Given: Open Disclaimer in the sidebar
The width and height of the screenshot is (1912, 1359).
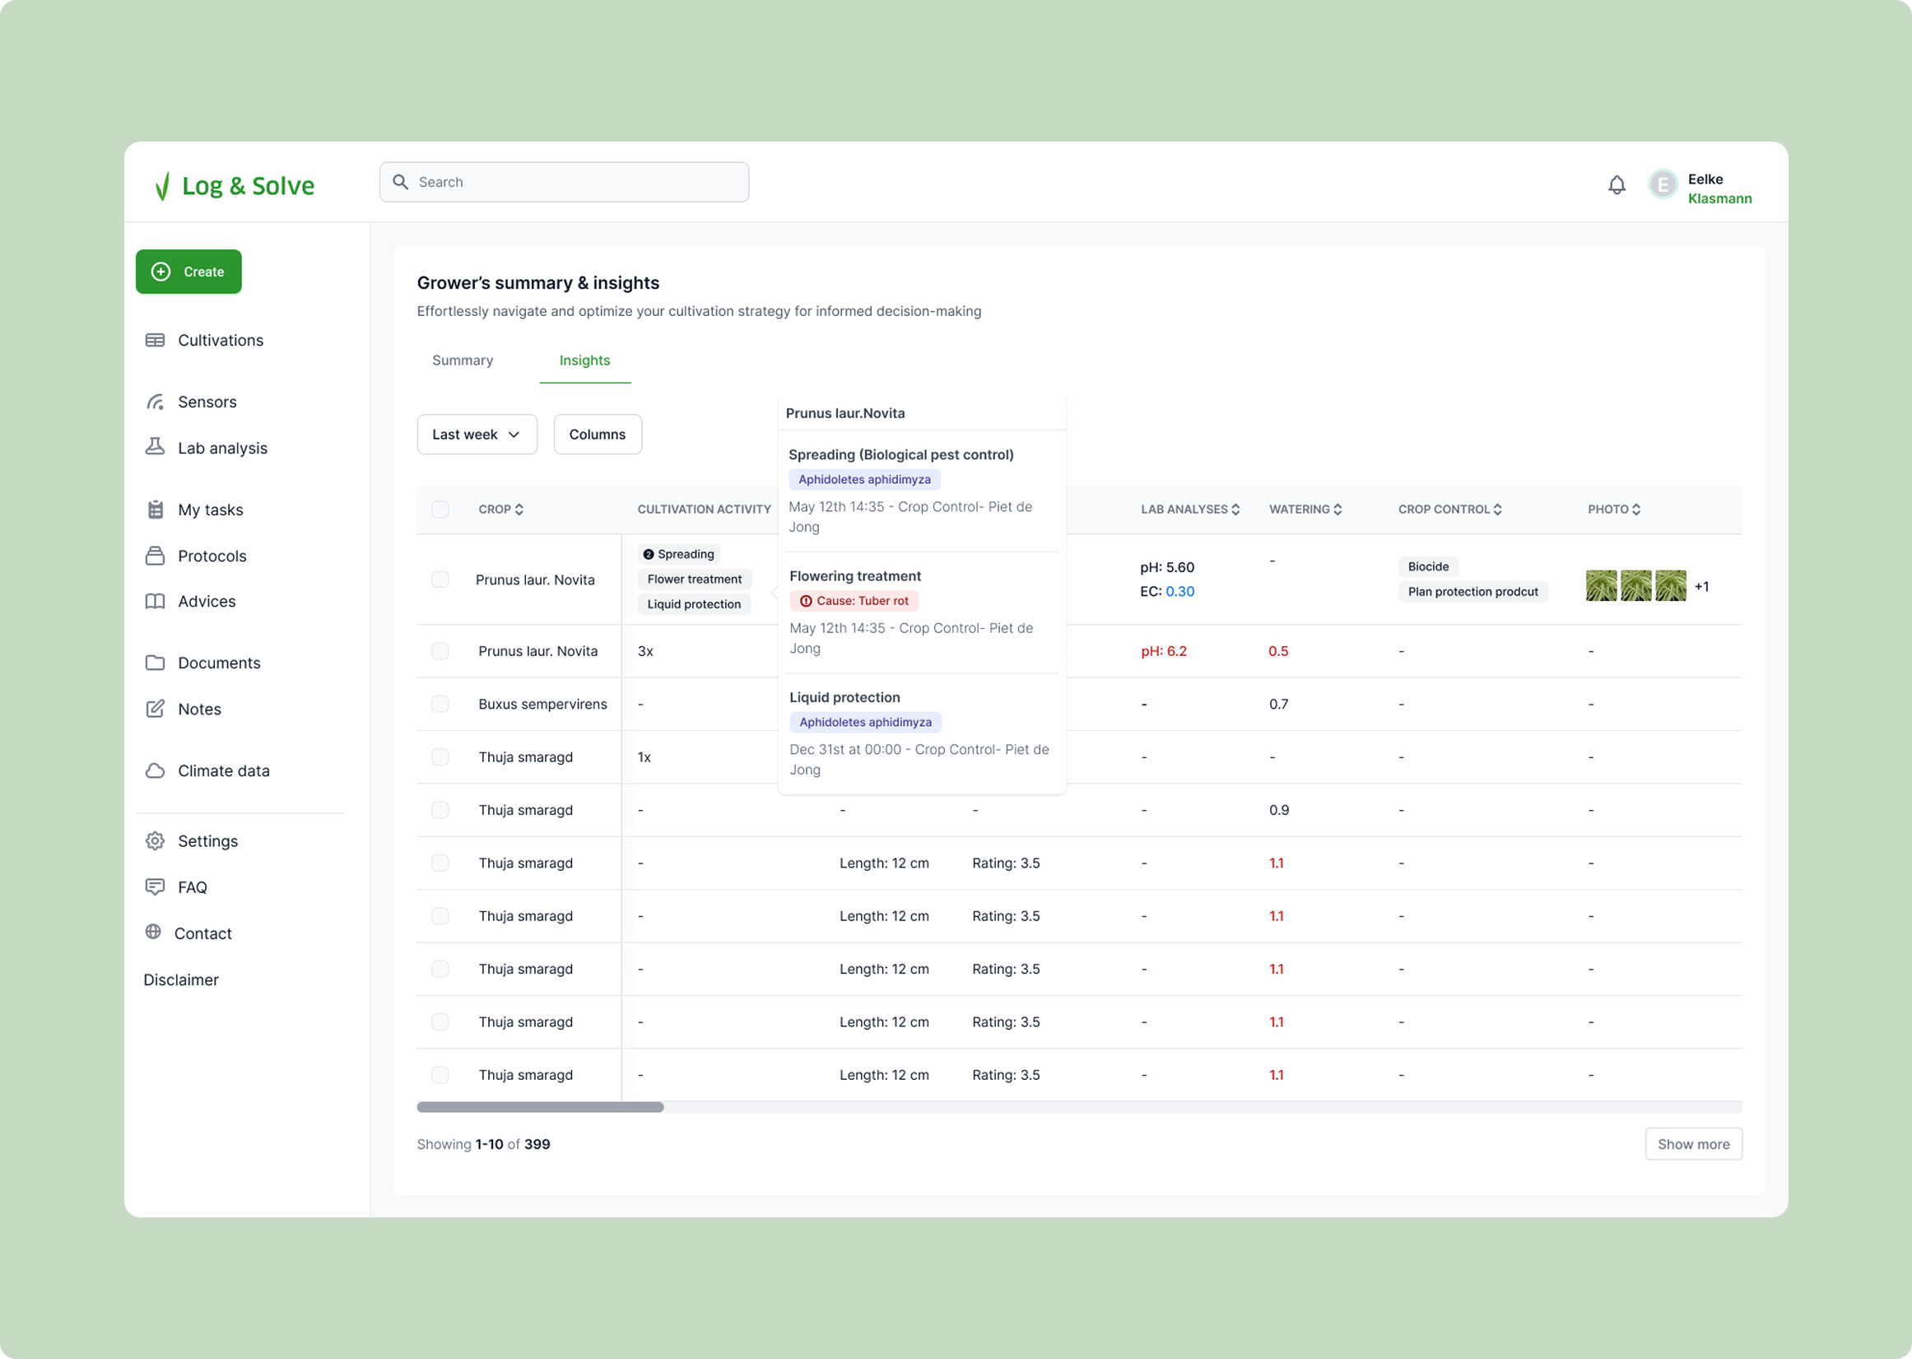Looking at the screenshot, I should tap(181, 980).
